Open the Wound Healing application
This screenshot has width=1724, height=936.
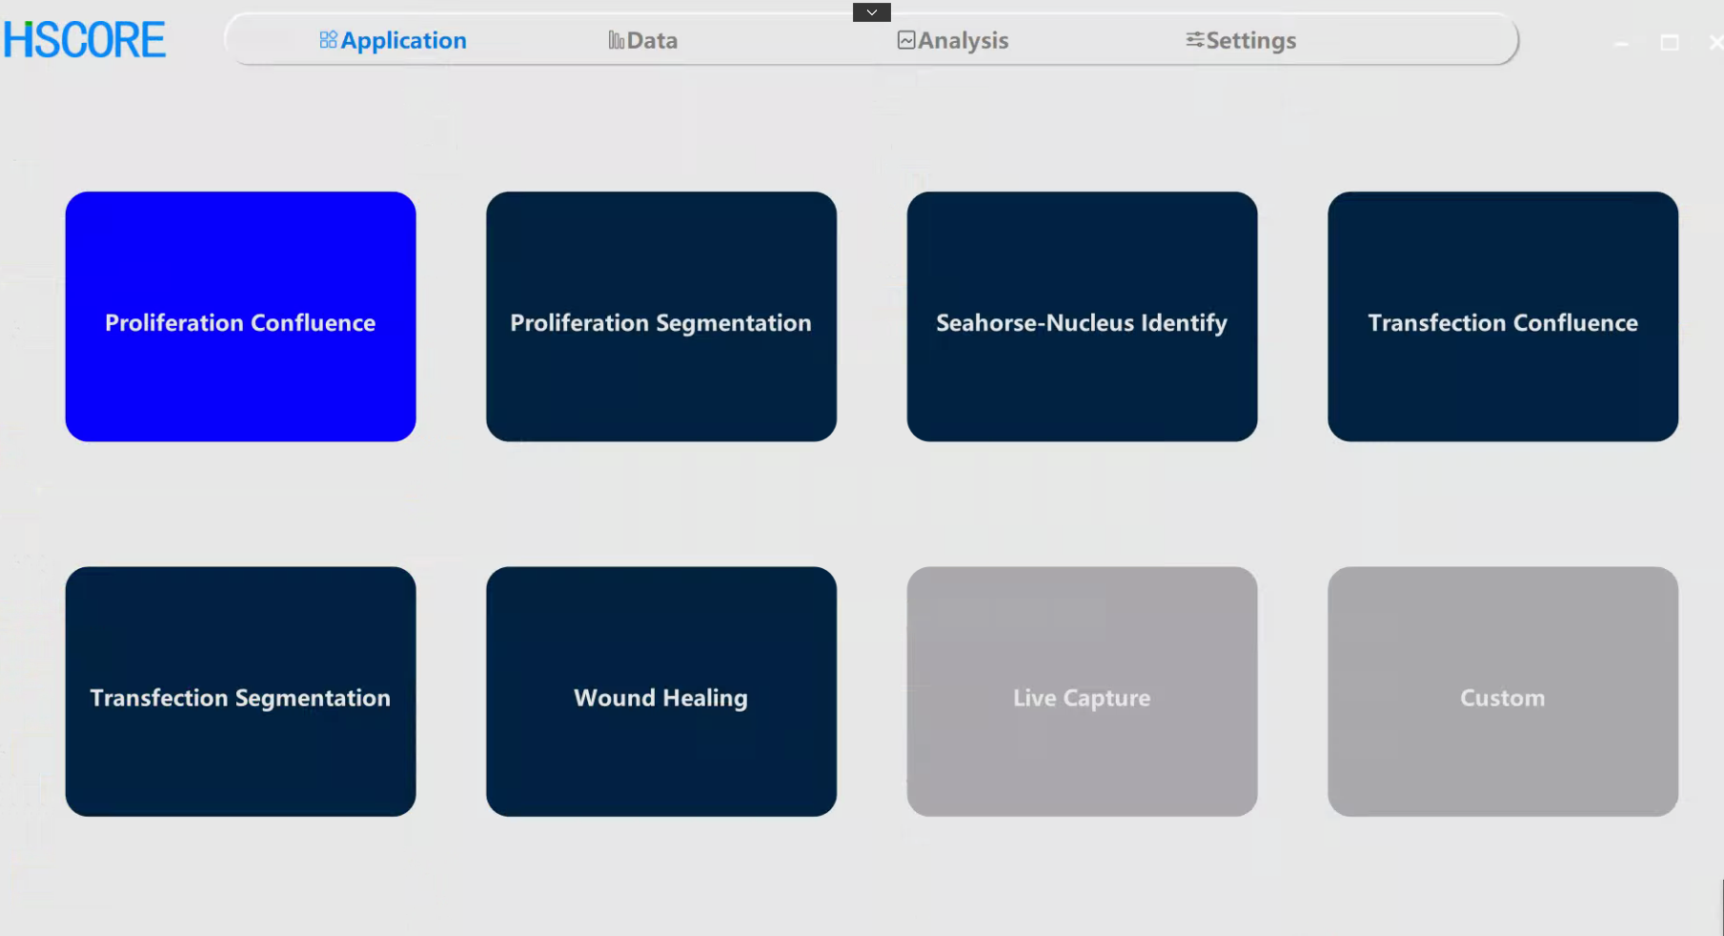[660, 691]
